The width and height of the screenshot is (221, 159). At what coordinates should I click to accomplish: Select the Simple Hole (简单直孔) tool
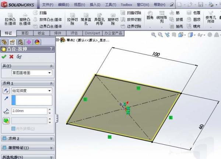coord(86,19)
